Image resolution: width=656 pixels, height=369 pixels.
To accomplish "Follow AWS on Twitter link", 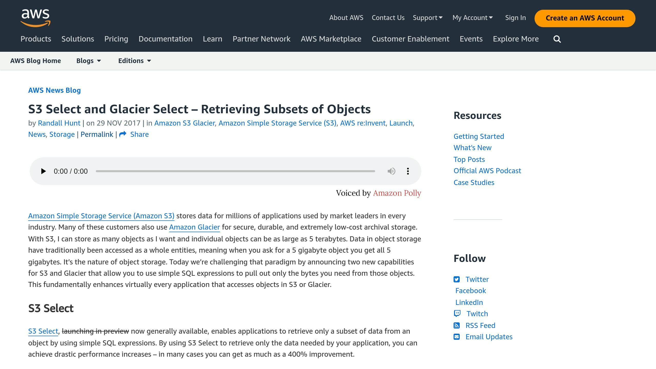I will click(x=477, y=279).
